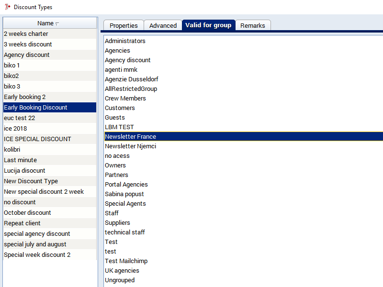The width and height of the screenshot is (383, 287).
Task: Select '2 weeks charter' discount type
Action: point(26,34)
